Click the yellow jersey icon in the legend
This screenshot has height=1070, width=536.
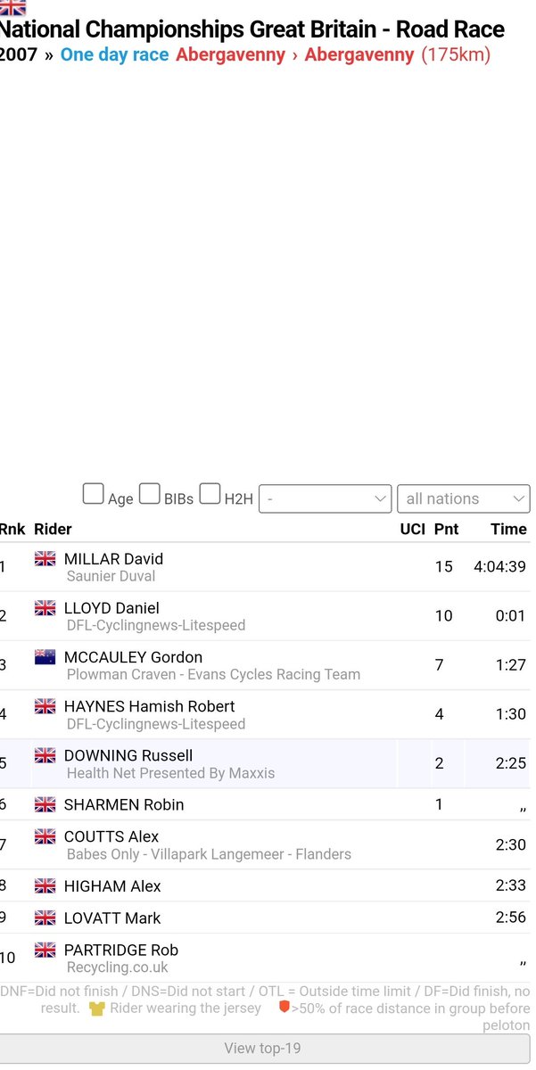(97, 1008)
